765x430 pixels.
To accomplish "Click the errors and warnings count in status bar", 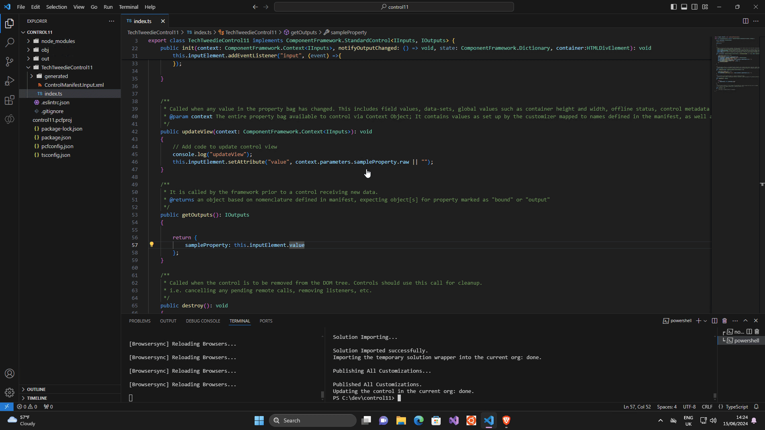I will point(27,407).
